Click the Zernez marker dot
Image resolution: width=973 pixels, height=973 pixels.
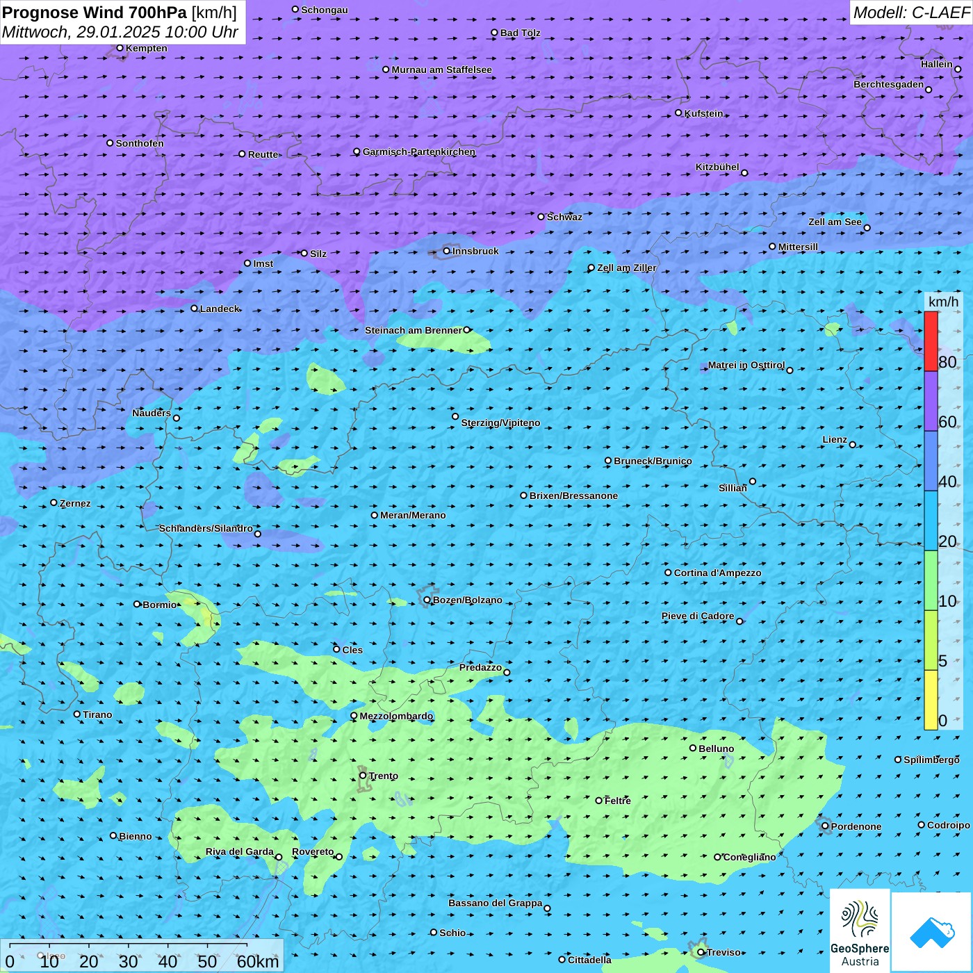54,502
